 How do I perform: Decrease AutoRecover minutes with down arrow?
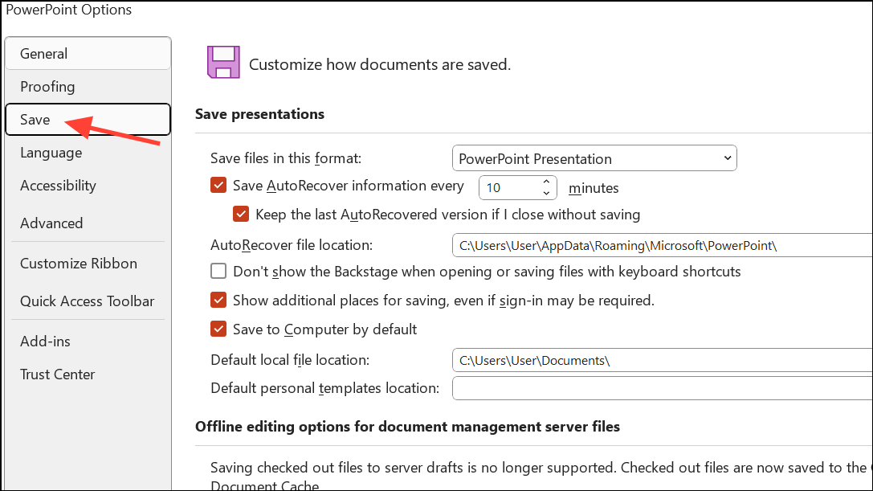547,193
